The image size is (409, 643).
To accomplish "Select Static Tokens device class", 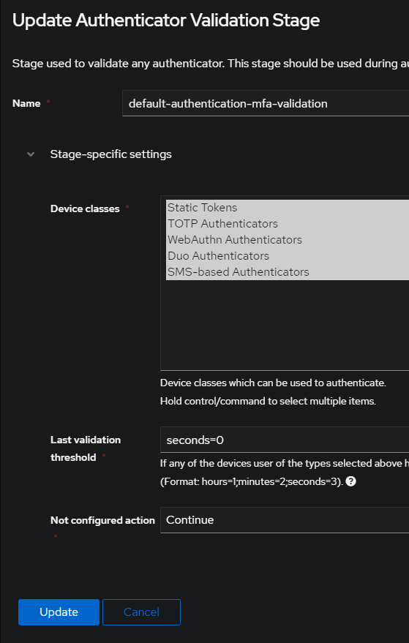I will pos(287,208).
